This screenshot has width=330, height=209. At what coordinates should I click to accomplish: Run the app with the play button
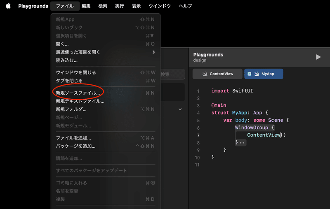tap(318, 57)
